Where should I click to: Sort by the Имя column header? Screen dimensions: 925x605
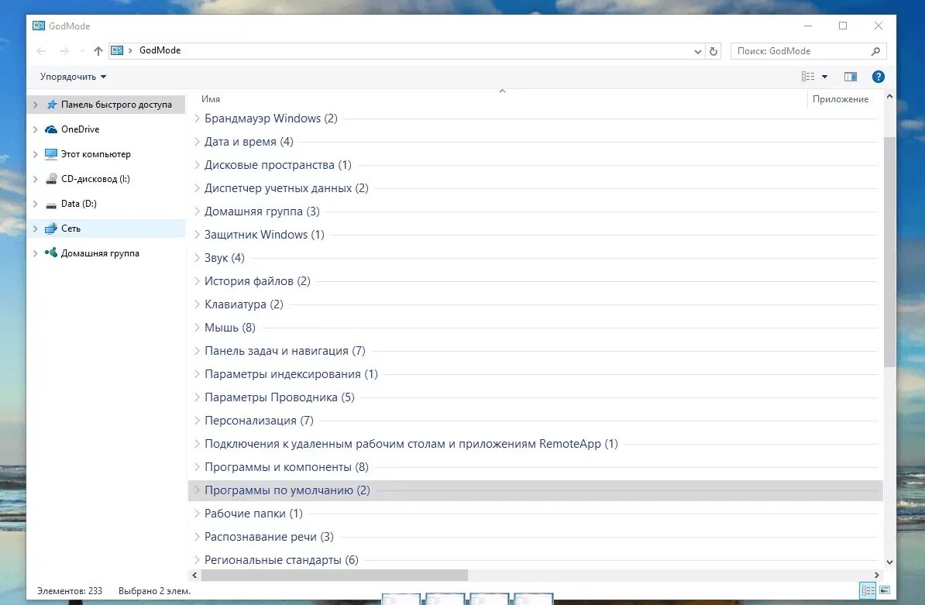tap(211, 99)
